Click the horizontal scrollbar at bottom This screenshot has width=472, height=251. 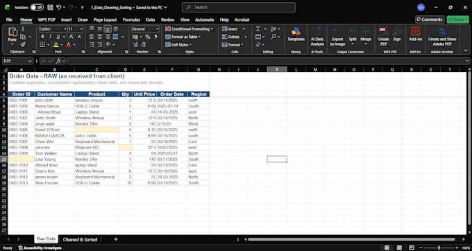point(351,240)
